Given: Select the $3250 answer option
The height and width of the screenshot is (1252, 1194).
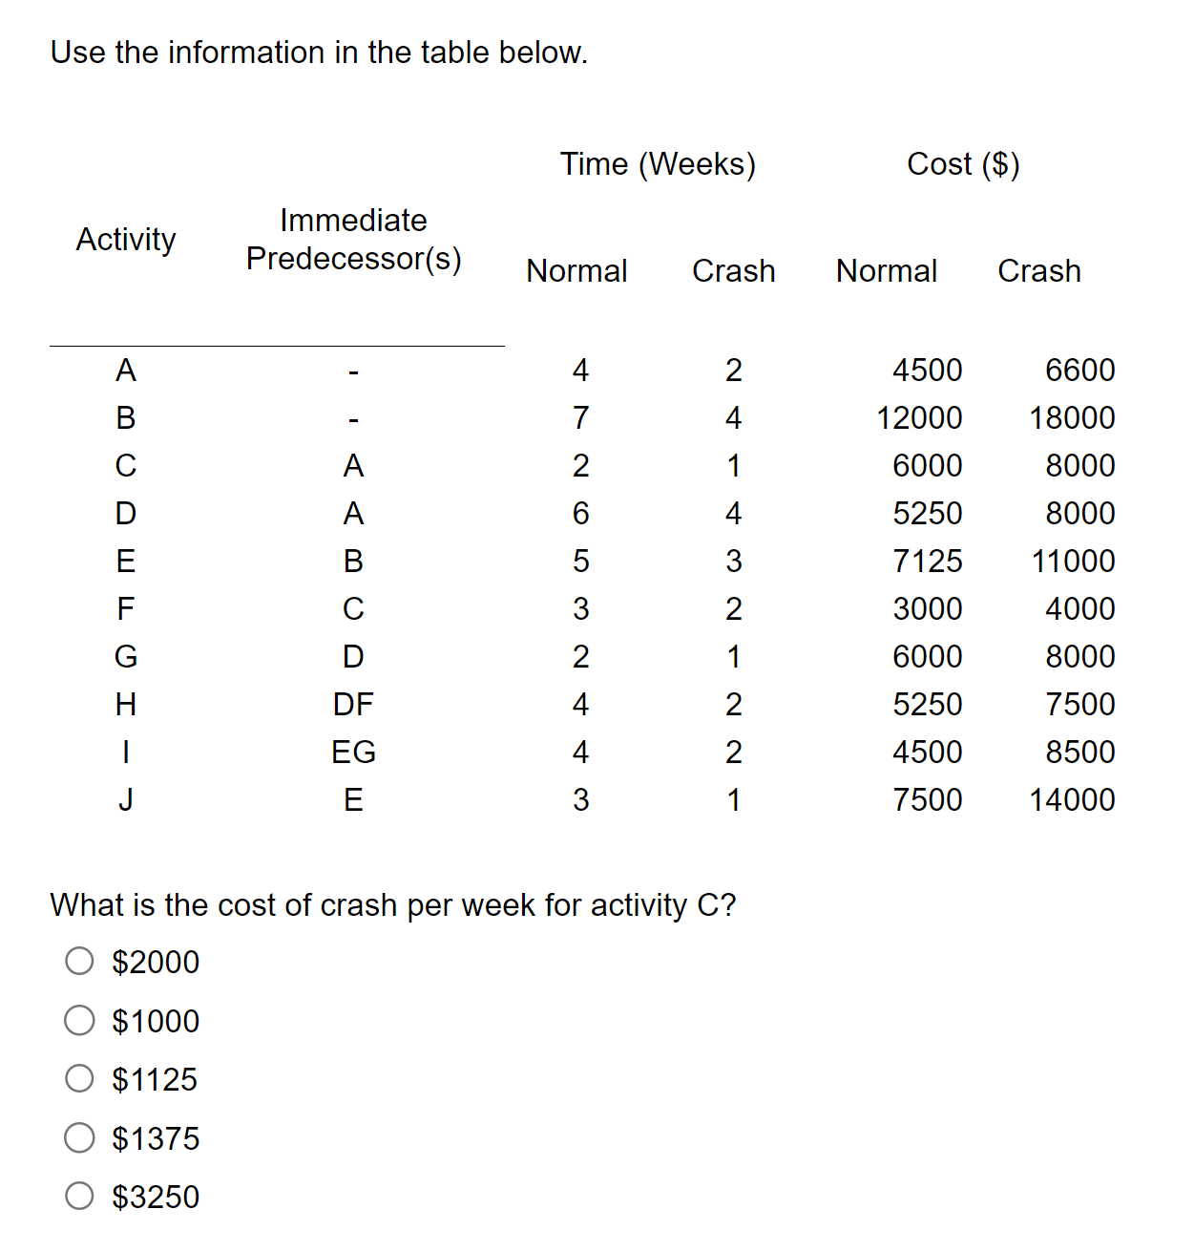Looking at the screenshot, I should click(x=80, y=1196).
